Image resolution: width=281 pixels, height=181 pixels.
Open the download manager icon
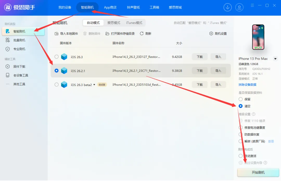(x=228, y=7)
